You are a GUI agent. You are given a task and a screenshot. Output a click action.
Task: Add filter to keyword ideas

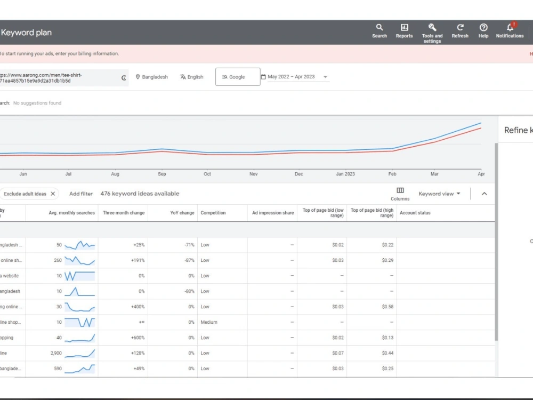click(81, 194)
